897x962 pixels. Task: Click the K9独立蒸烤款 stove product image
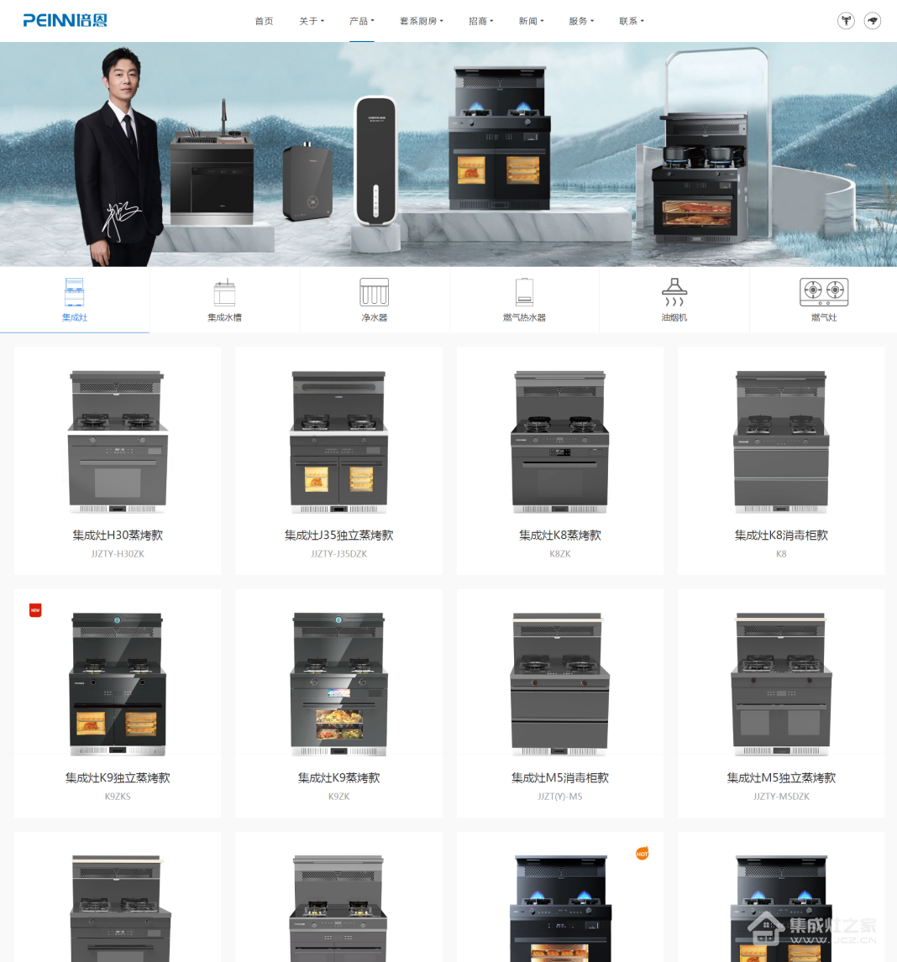[x=118, y=684]
